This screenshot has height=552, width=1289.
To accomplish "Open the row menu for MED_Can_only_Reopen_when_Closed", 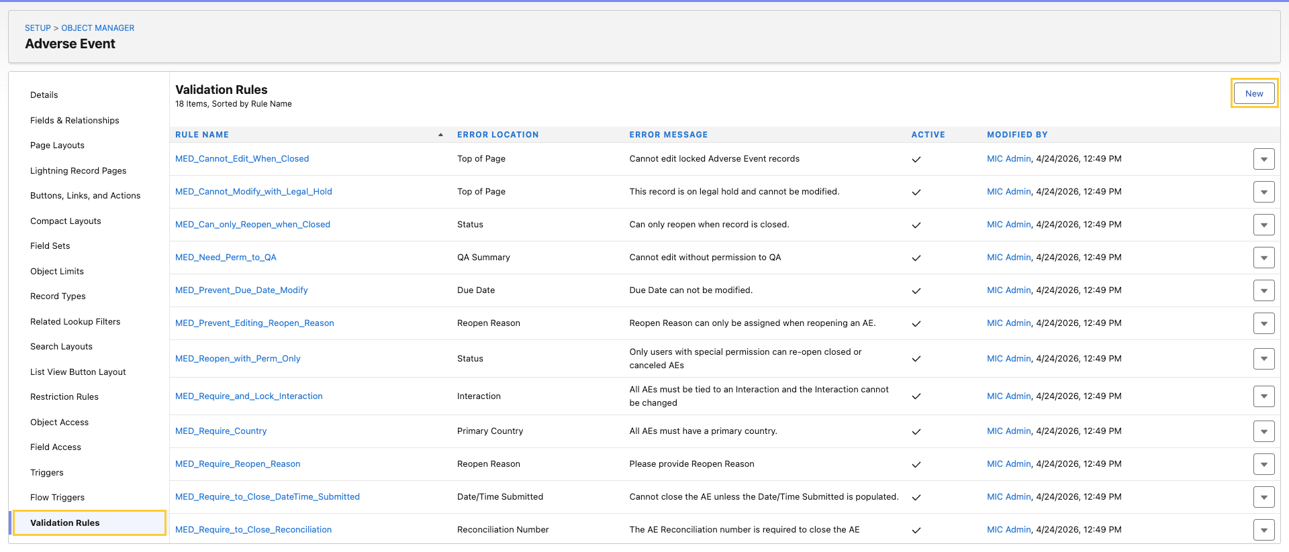I will (1263, 225).
